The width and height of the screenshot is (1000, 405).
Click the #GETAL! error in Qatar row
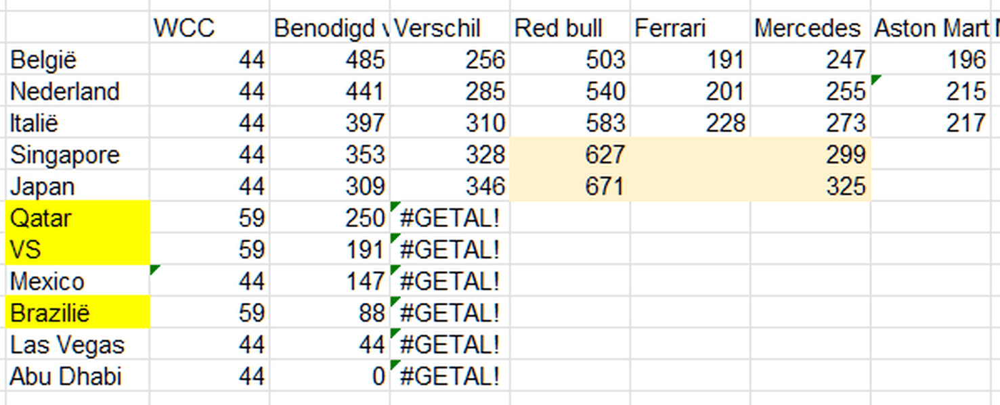point(450,218)
